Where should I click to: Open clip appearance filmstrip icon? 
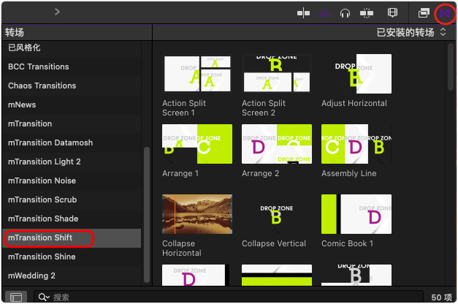[x=392, y=13]
